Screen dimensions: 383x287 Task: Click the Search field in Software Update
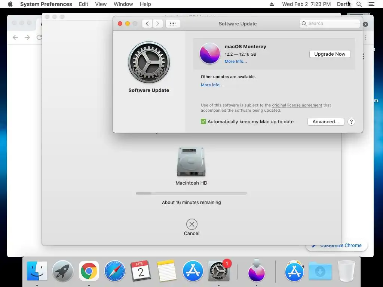(330, 24)
